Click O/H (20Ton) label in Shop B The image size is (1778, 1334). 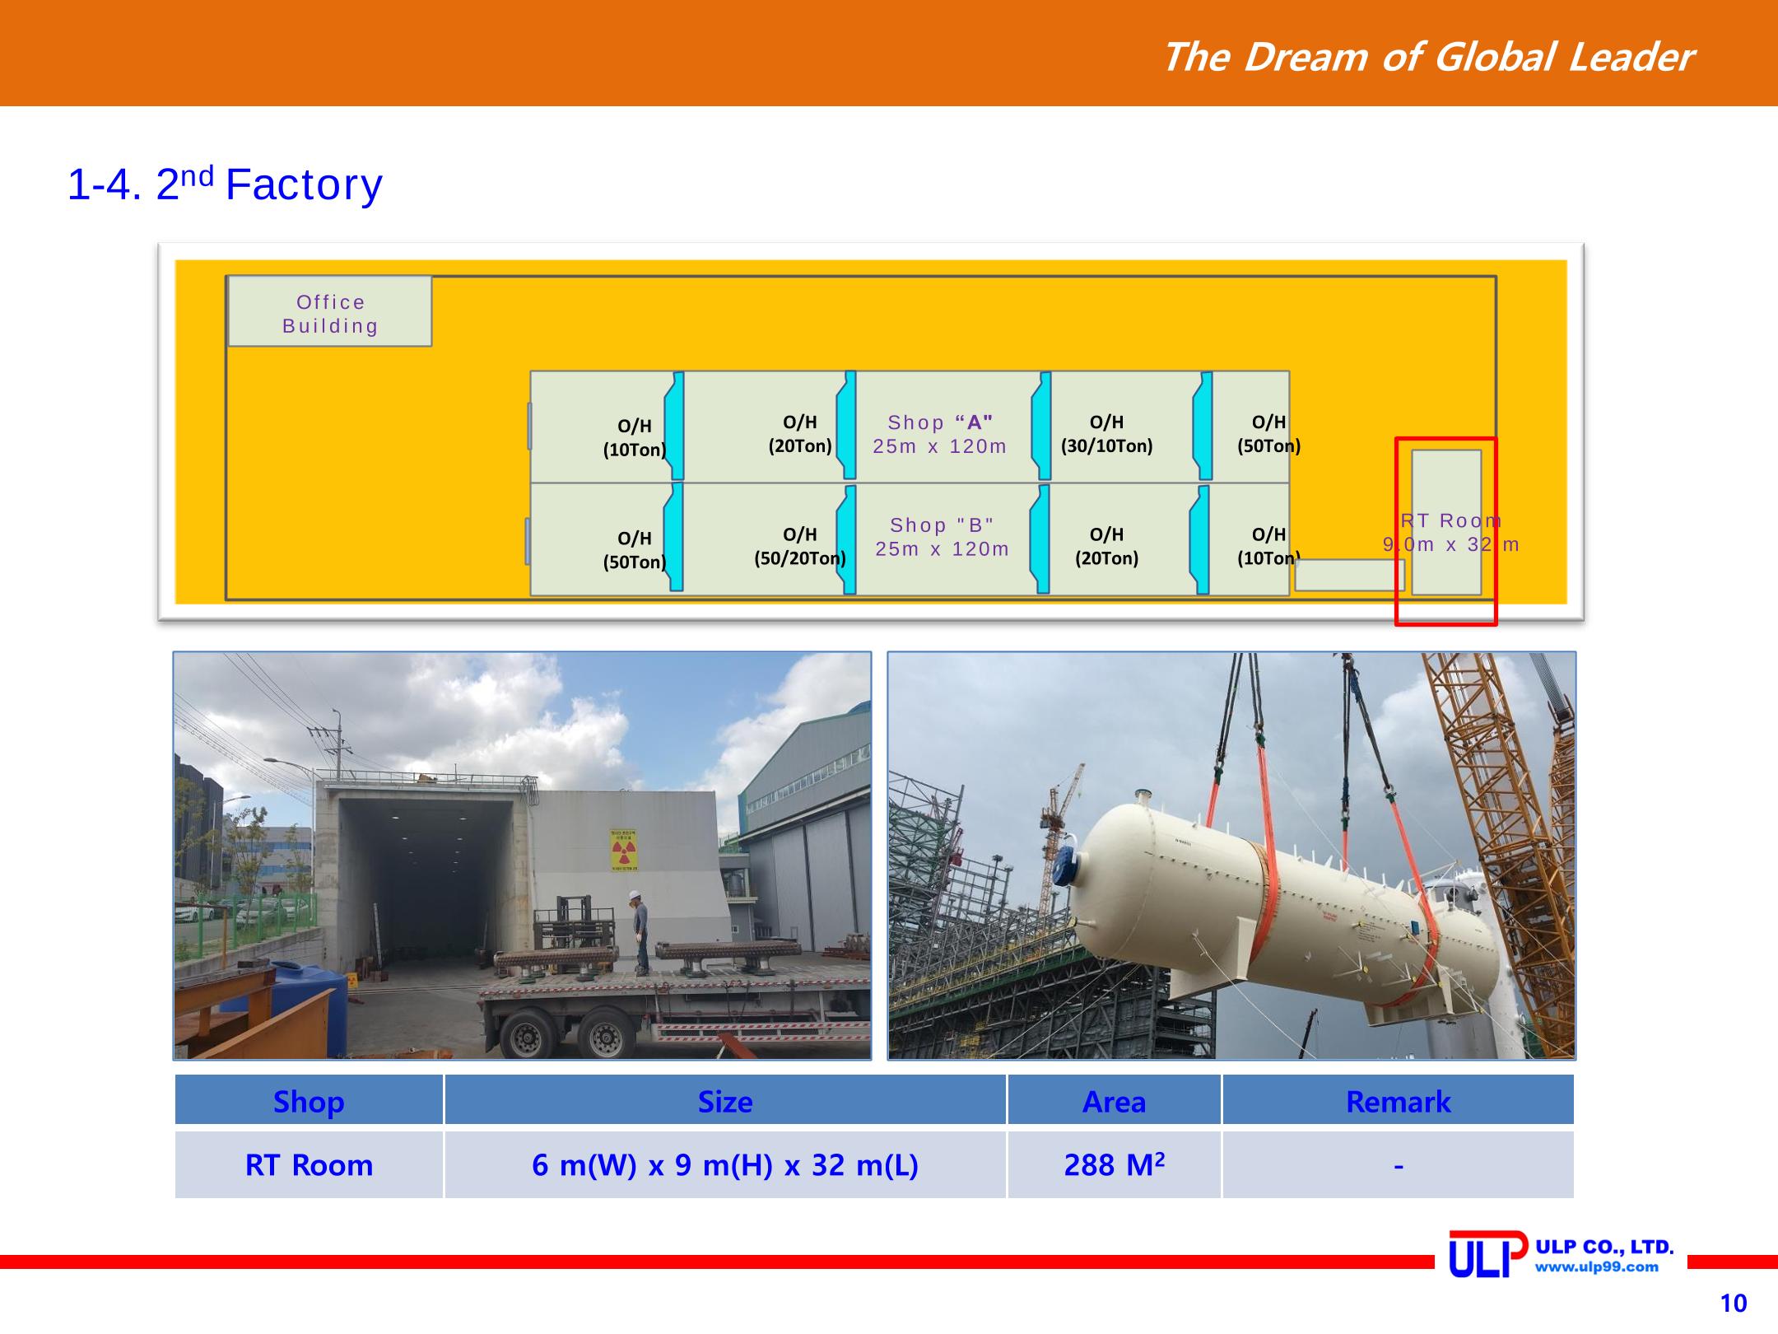pyautogui.click(x=1107, y=547)
